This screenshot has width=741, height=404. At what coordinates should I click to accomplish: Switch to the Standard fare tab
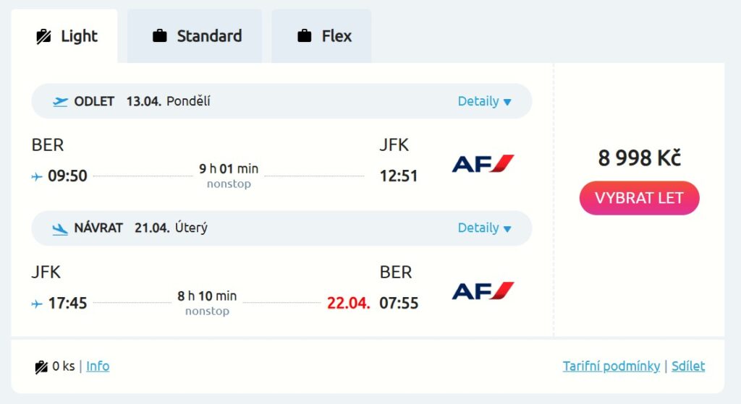(195, 36)
